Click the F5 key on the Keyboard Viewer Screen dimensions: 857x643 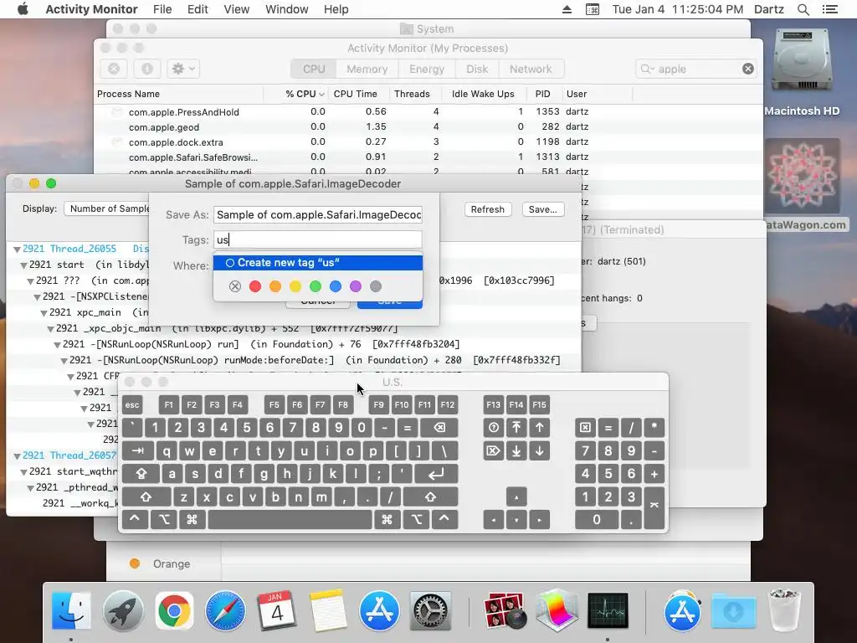275,404
